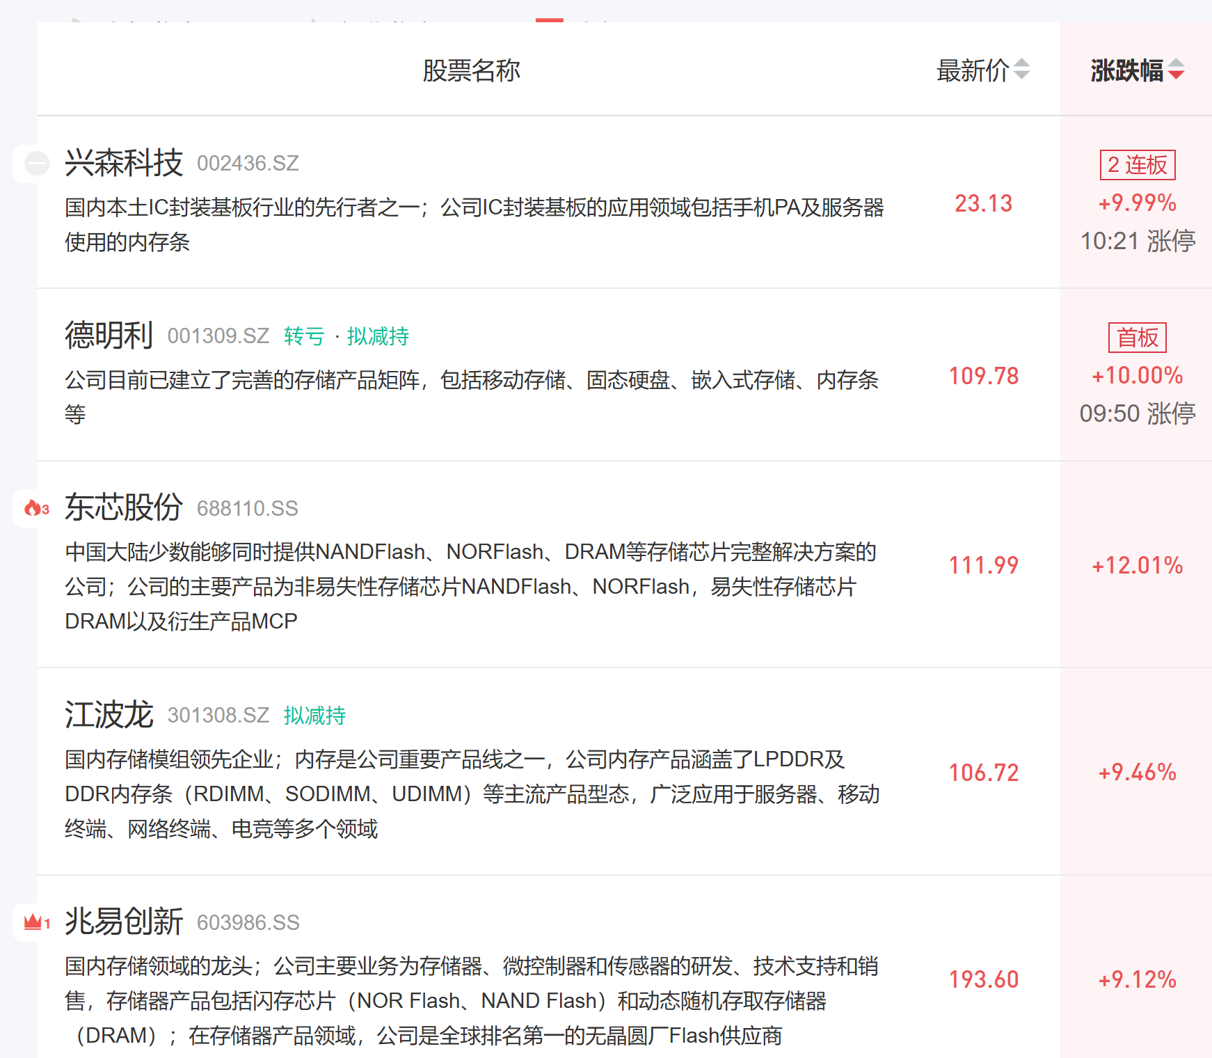This screenshot has width=1212, height=1058.
Task: Click the 转亏 tag on 德明利
Action: (x=304, y=336)
